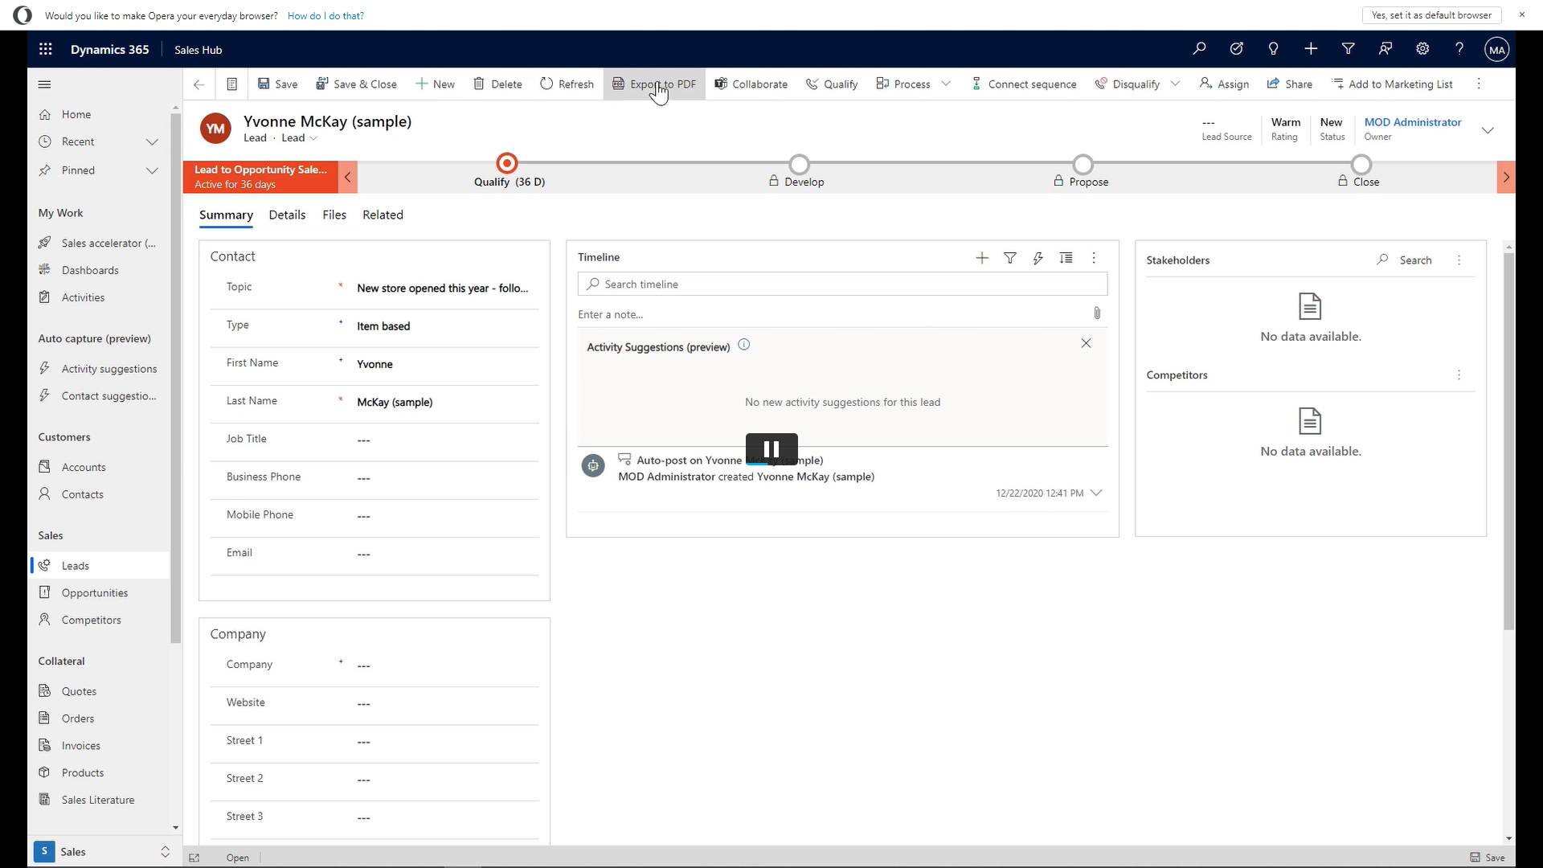Open the help question mark icon
The image size is (1543, 868).
point(1459,49)
